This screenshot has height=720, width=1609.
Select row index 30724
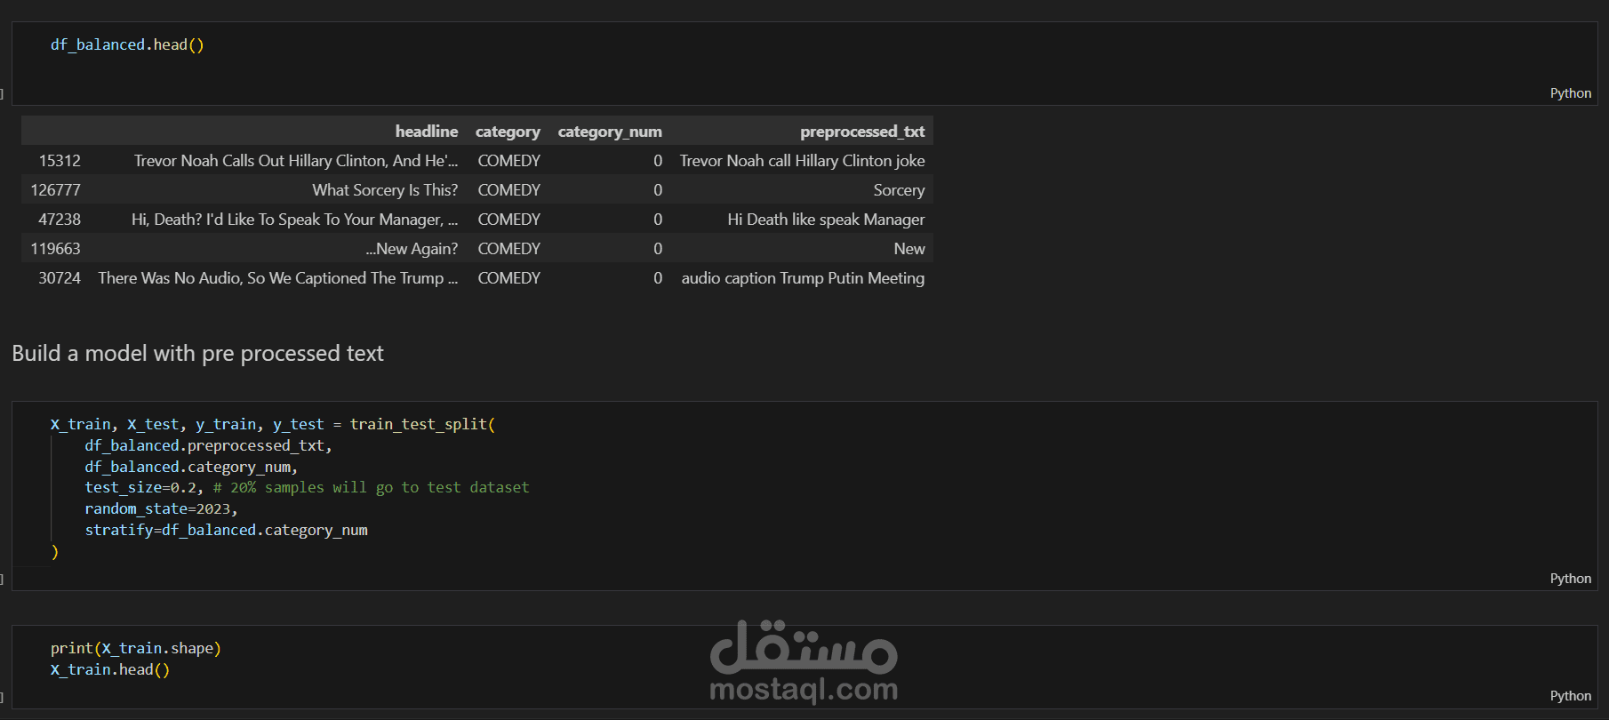point(60,278)
